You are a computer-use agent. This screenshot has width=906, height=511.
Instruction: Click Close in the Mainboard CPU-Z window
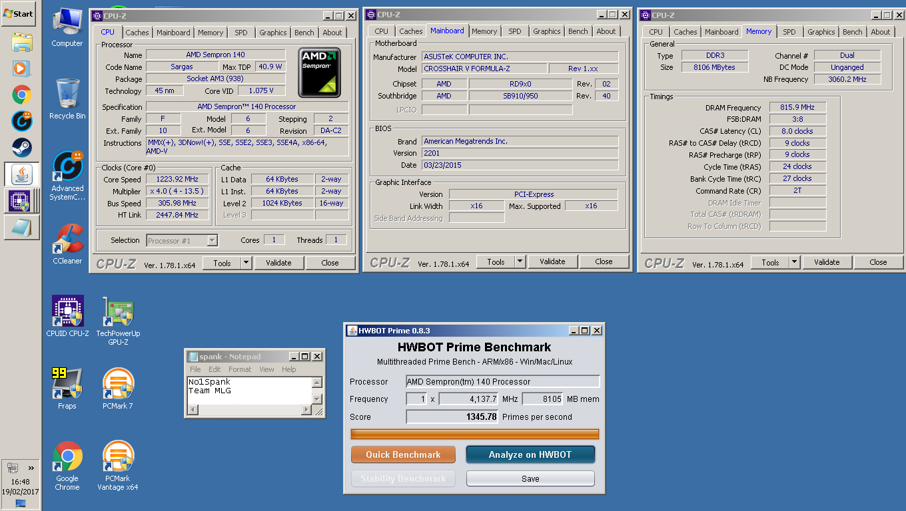coord(604,261)
